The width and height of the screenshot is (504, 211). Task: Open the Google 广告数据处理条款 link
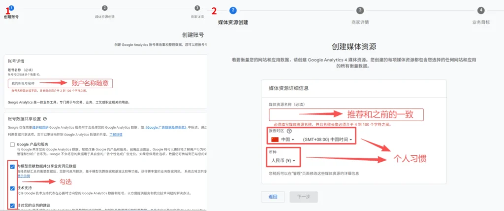click(x=166, y=127)
